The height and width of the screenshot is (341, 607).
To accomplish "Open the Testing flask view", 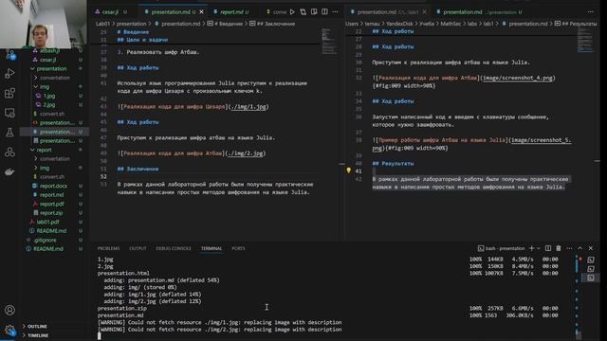I will coord(9,133).
